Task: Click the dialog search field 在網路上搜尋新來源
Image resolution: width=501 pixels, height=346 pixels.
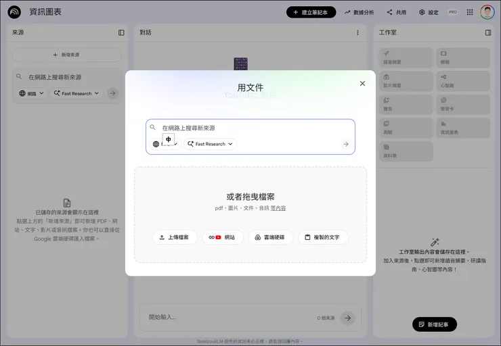Action: coord(250,128)
